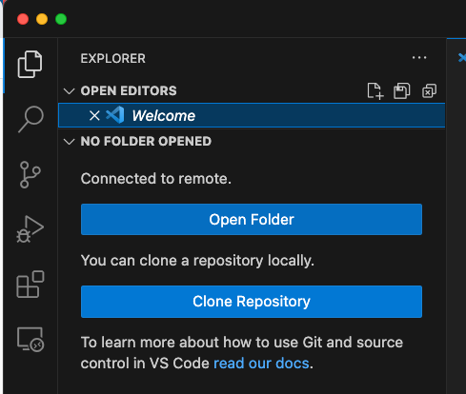Open the Source Control view
The height and width of the screenshot is (394, 466).
pyautogui.click(x=30, y=175)
